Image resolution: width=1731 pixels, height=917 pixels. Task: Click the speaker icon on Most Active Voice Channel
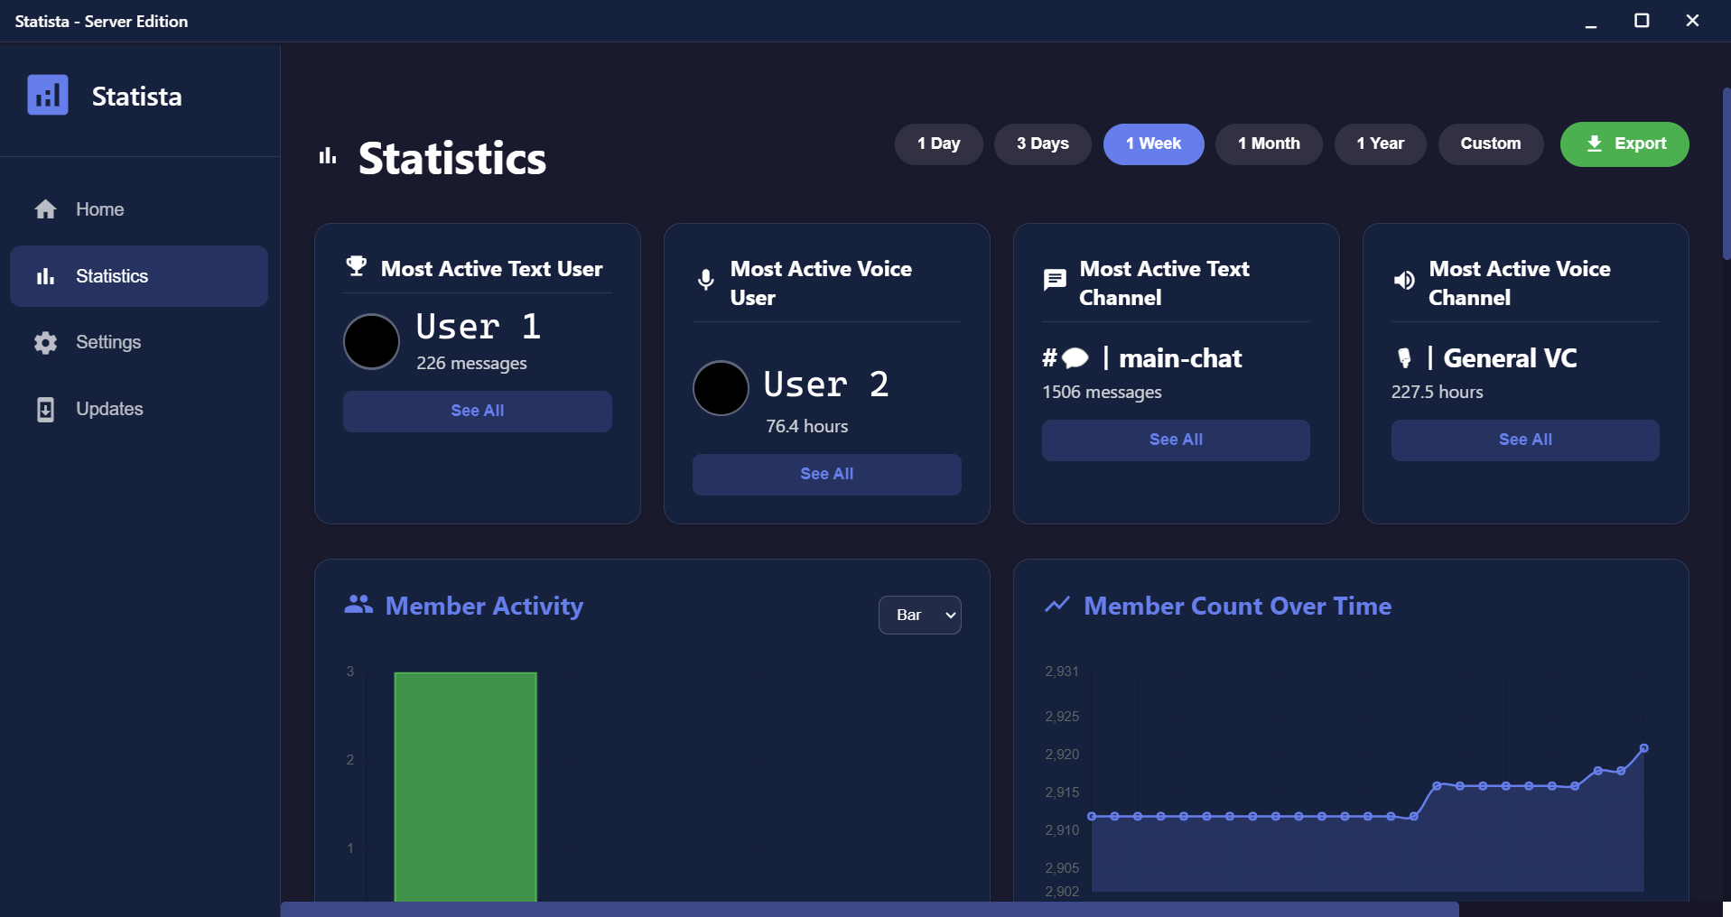point(1404,280)
